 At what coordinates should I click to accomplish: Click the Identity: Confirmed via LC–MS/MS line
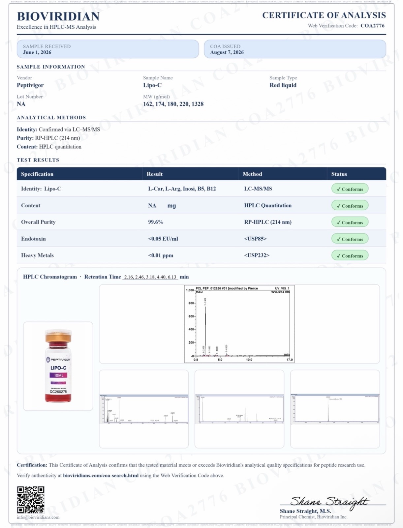(58, 129)
